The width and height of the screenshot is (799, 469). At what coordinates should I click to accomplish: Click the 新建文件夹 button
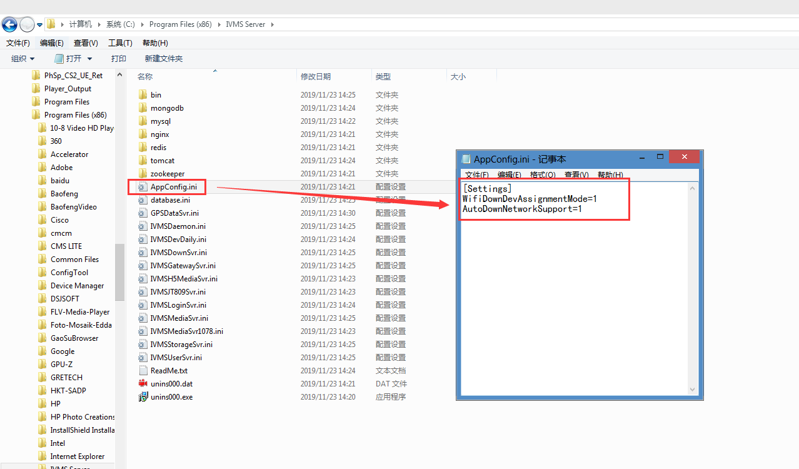164,59
